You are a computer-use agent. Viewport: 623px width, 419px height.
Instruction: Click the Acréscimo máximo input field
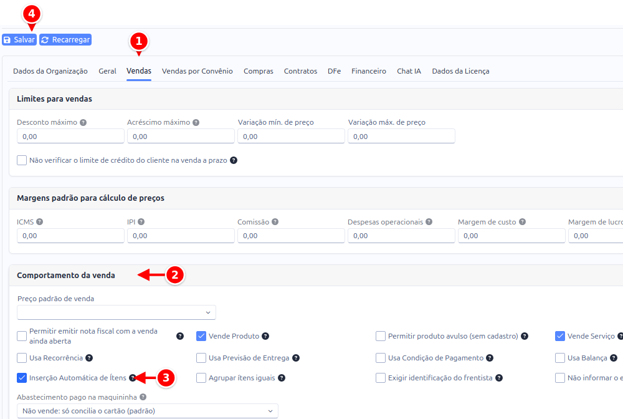(181, 137)
